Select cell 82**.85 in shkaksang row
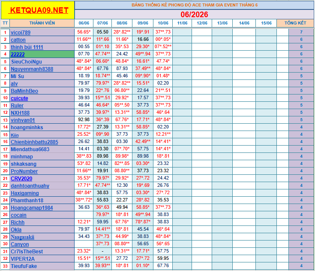The image size is (315, 271). (122, 163)
